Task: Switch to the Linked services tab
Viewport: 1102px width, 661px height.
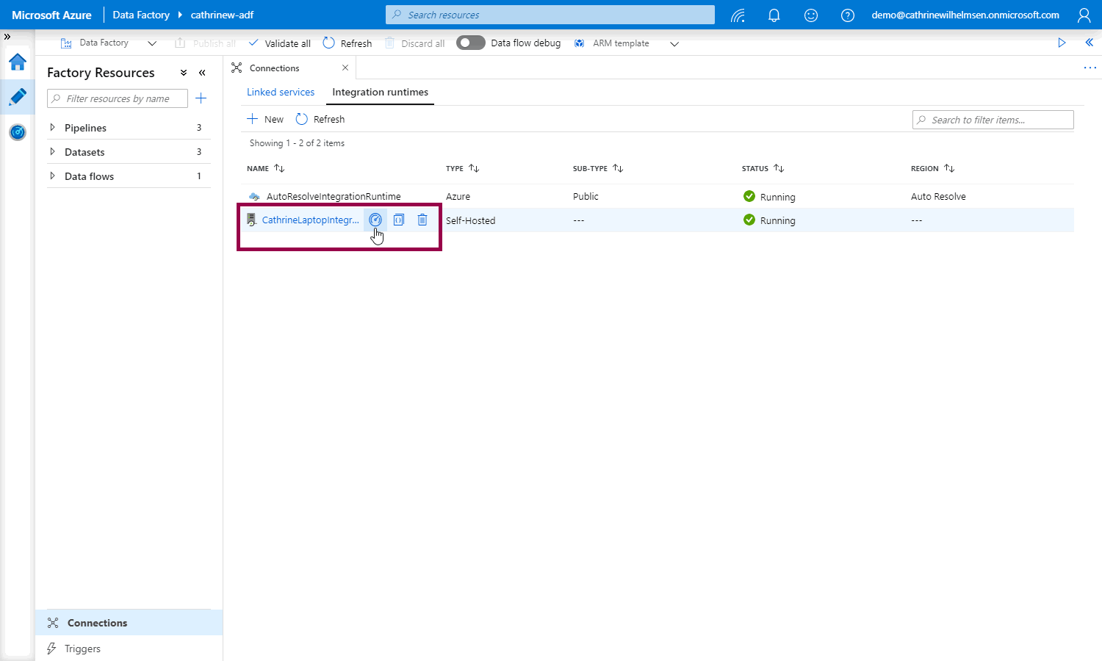Action: pos(281,92)
